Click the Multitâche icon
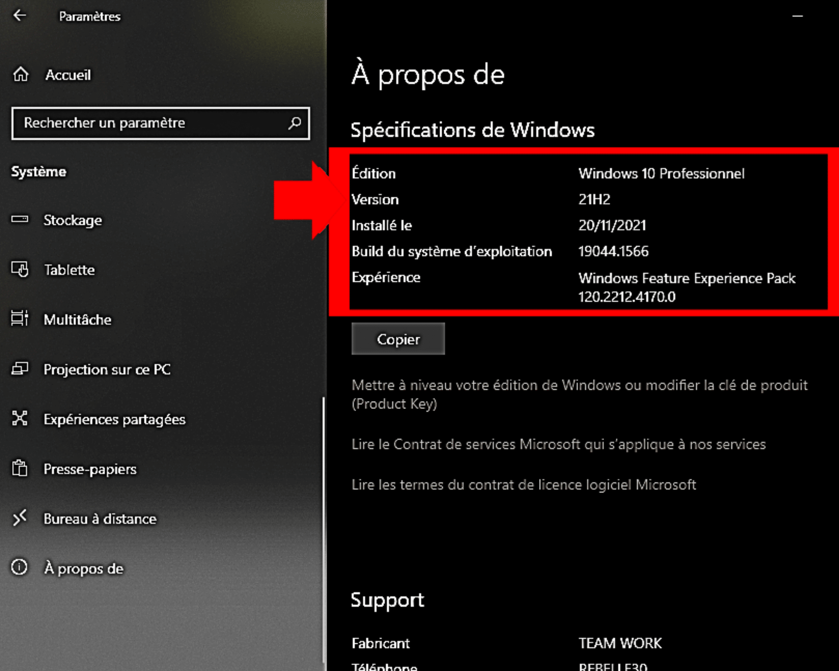 (20, 319)
